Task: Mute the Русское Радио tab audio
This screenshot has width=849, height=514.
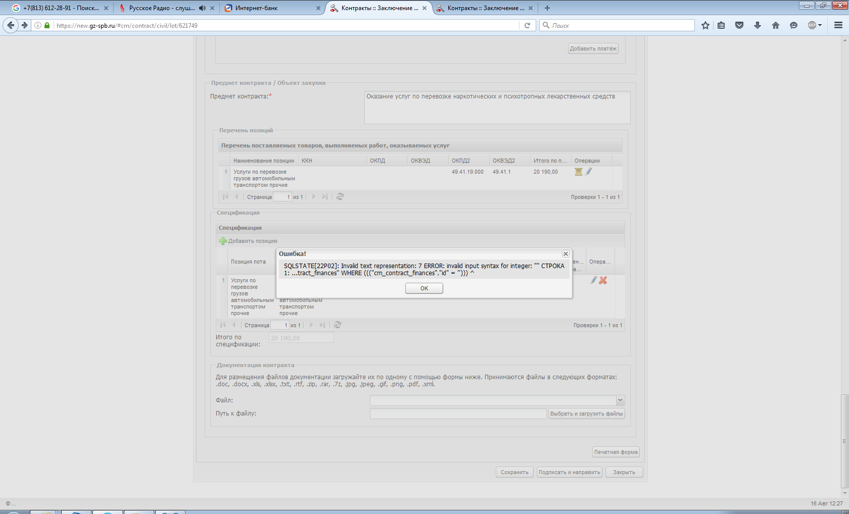Action: [x=203, y=8]
